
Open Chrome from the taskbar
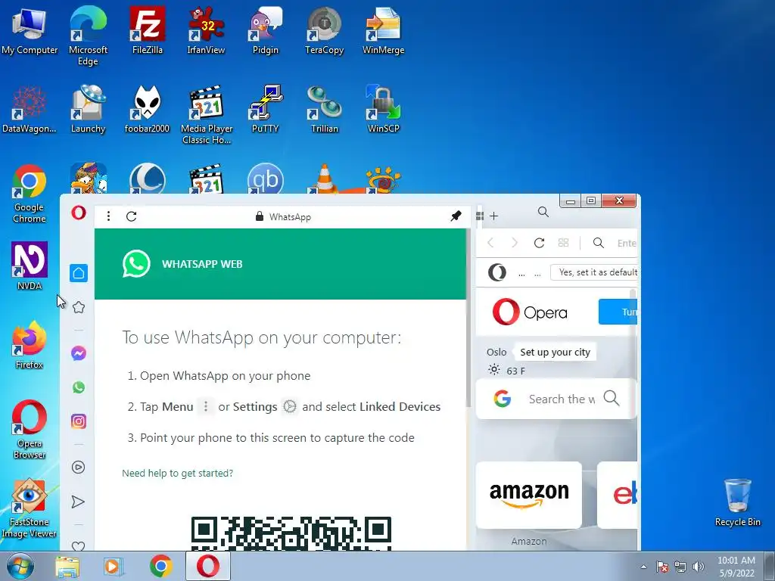[160, 567]
